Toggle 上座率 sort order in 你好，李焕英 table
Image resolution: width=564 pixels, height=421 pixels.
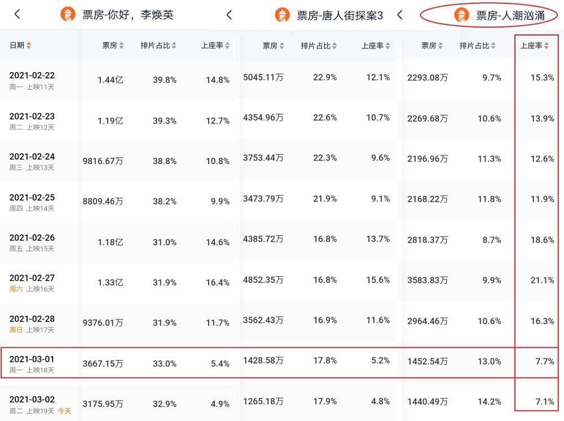[x=227, y=46]
